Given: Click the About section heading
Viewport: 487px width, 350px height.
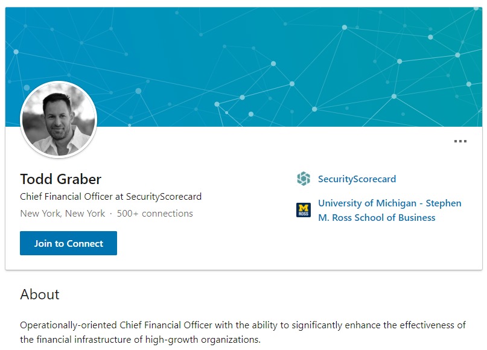Looking at the screenshot, I should pos(40,294).
